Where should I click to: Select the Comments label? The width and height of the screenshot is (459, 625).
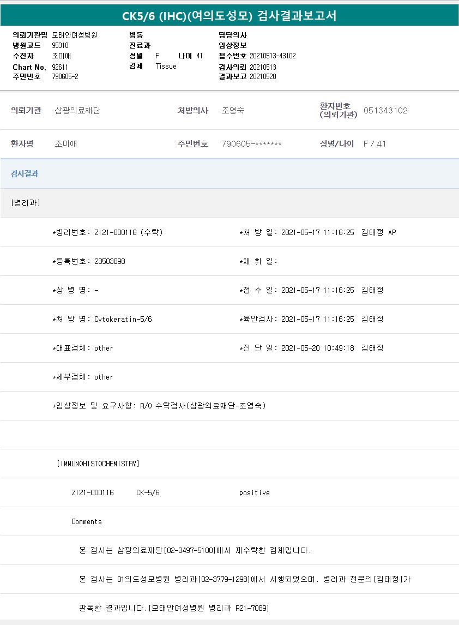87,521
